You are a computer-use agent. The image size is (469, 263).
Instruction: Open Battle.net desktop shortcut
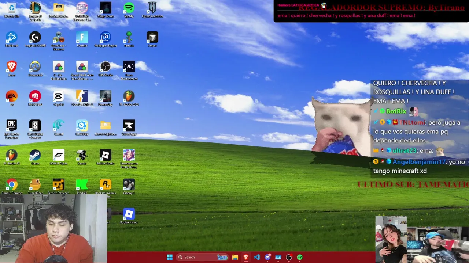click(12, 39)
